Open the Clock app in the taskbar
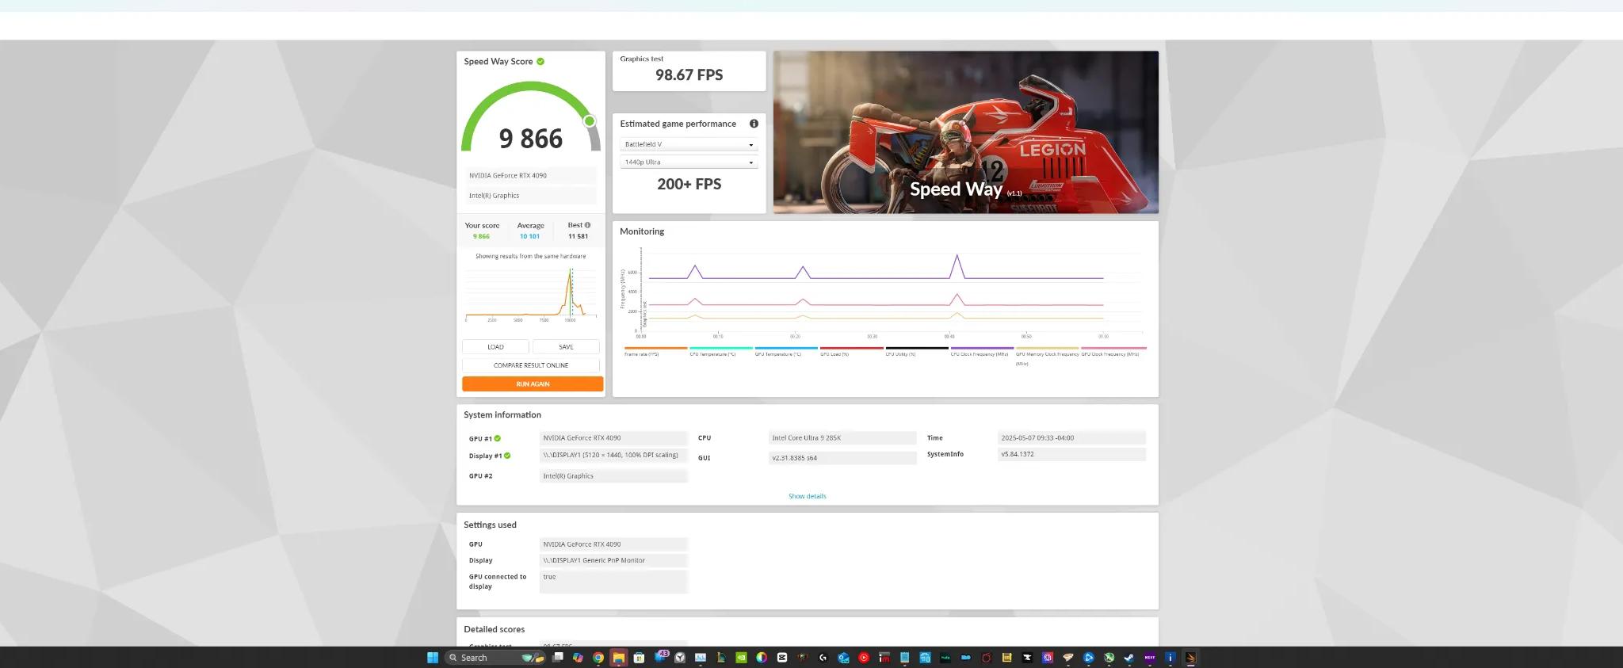The width and height of the screenshot is (1623, 668). 679,658
